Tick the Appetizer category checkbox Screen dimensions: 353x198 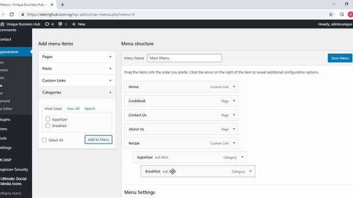pyautogui.click(x=48, y=119)
